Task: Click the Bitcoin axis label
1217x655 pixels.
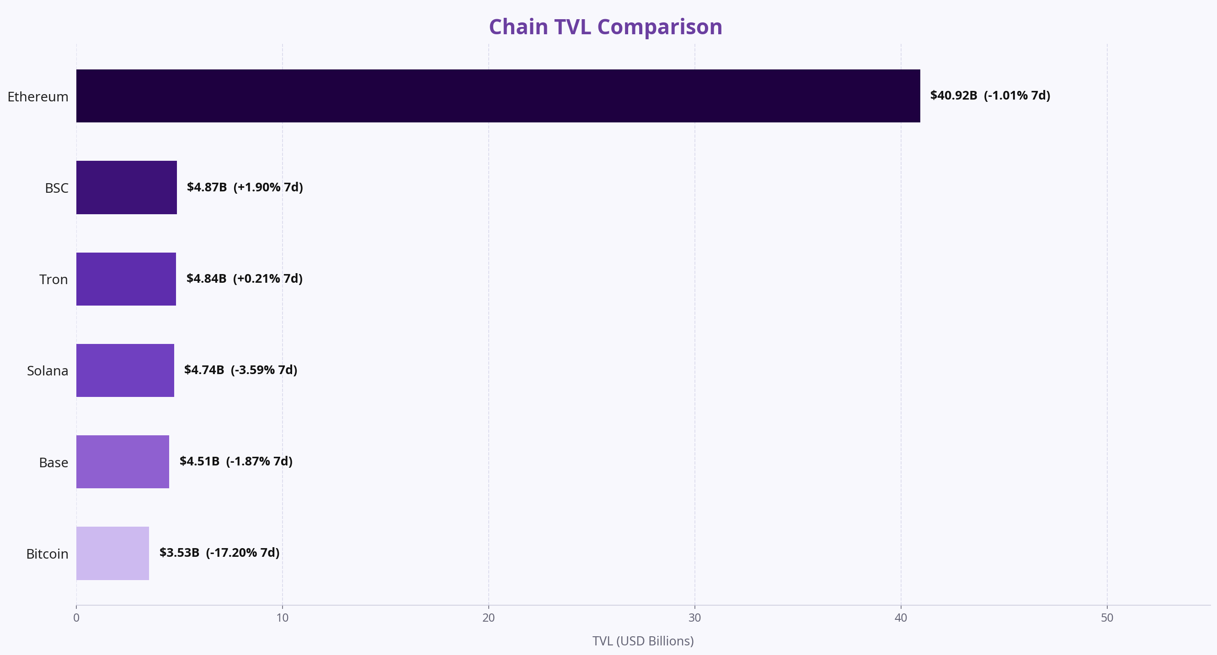Action: [47, 554]
